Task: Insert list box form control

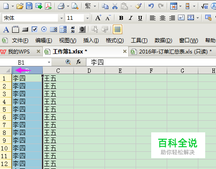Action: tap(54, 30)
